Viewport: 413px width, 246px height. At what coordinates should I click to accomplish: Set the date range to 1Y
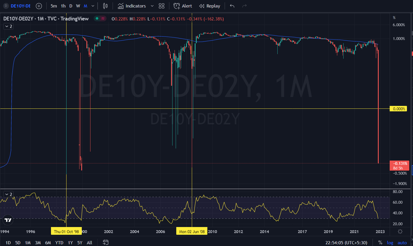70,243
